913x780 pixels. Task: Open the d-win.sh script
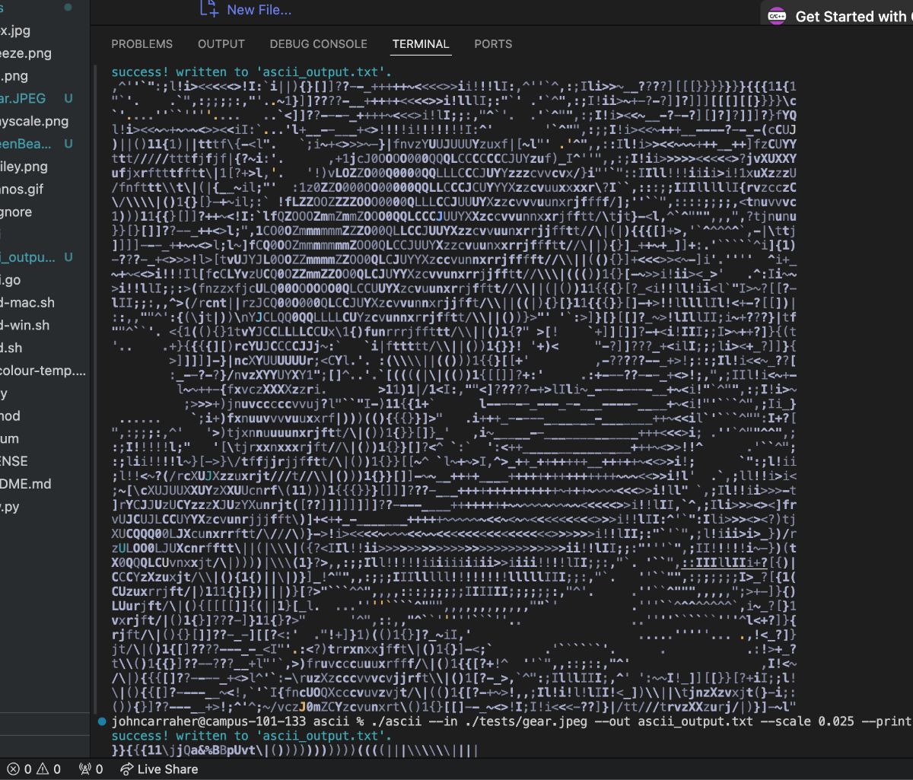24,326
